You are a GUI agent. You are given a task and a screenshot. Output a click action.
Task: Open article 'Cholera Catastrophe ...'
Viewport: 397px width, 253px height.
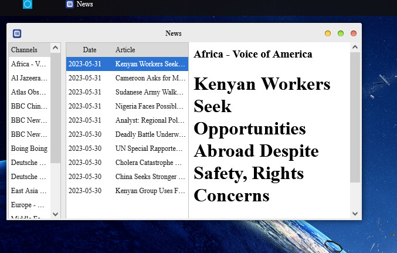coord(127,163)
